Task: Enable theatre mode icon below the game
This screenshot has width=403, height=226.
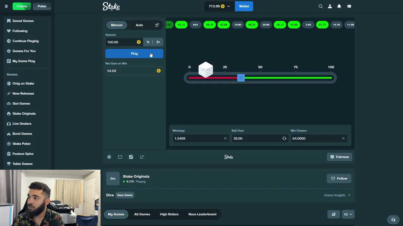Action: tap(120, 157)
